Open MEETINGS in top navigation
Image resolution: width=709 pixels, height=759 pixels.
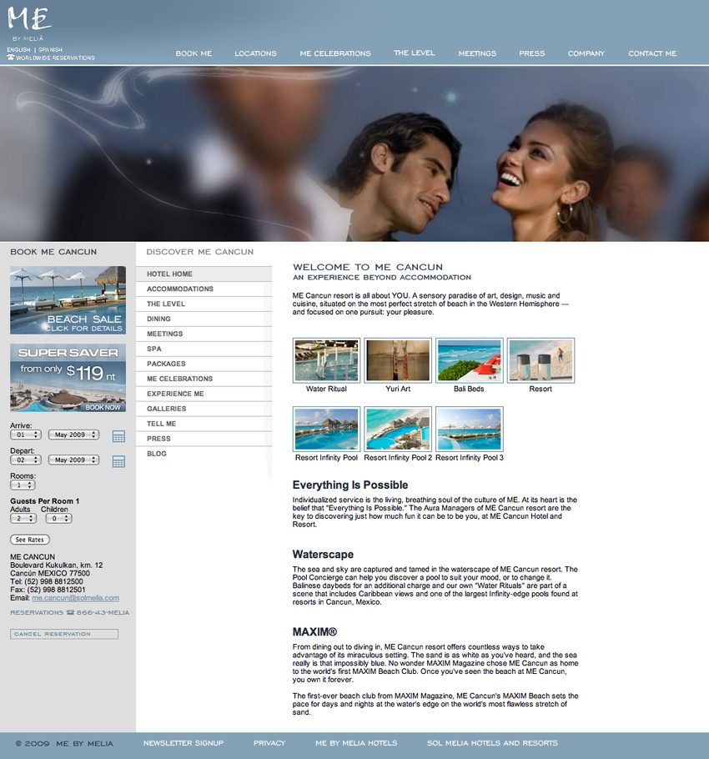tap(477, 53)
